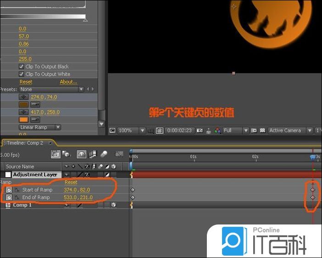Viewport: 322px width, 258px height.
Task: Toggle the Adjustment Layer half-circle switch
Action: pyautogui.click(x=107, y=174)
